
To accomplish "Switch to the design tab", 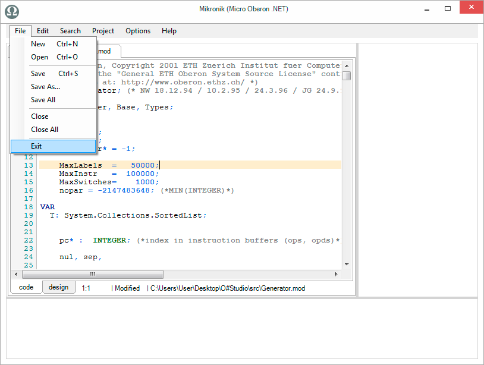I will [x=59, y=287].
